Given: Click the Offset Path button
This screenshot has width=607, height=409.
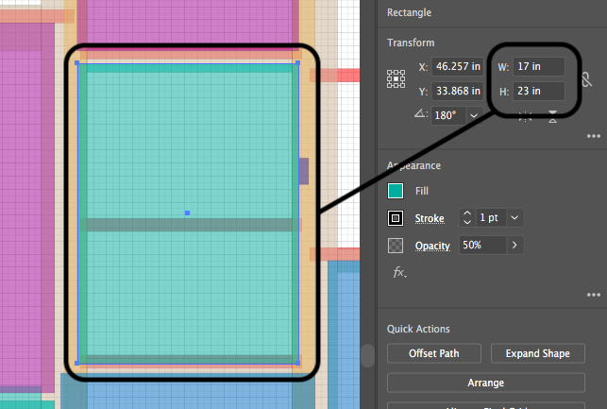Looking at the screenshot, I should click(x=434, y=353).
